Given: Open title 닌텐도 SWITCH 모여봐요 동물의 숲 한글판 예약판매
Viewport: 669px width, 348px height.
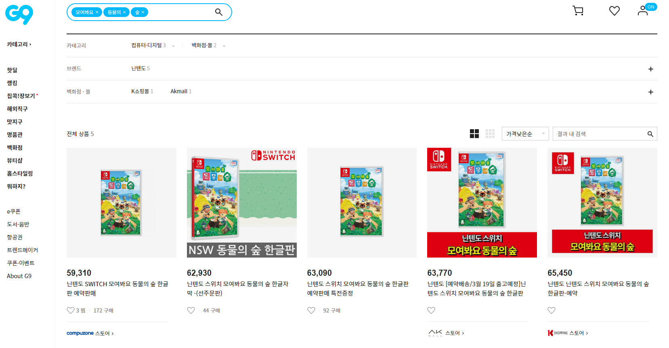Looking at the screenshot, I should 117,289.
